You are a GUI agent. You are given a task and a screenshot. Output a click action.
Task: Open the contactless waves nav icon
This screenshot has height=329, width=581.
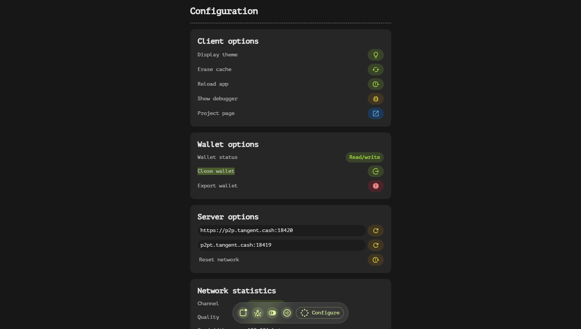287,313
